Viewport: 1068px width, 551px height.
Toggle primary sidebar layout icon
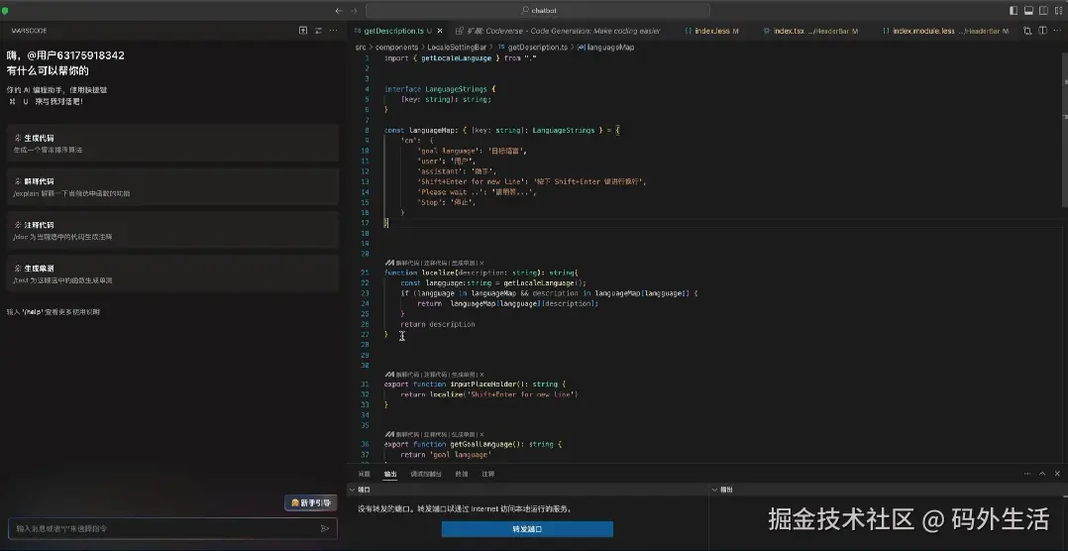coord(1014,10)
